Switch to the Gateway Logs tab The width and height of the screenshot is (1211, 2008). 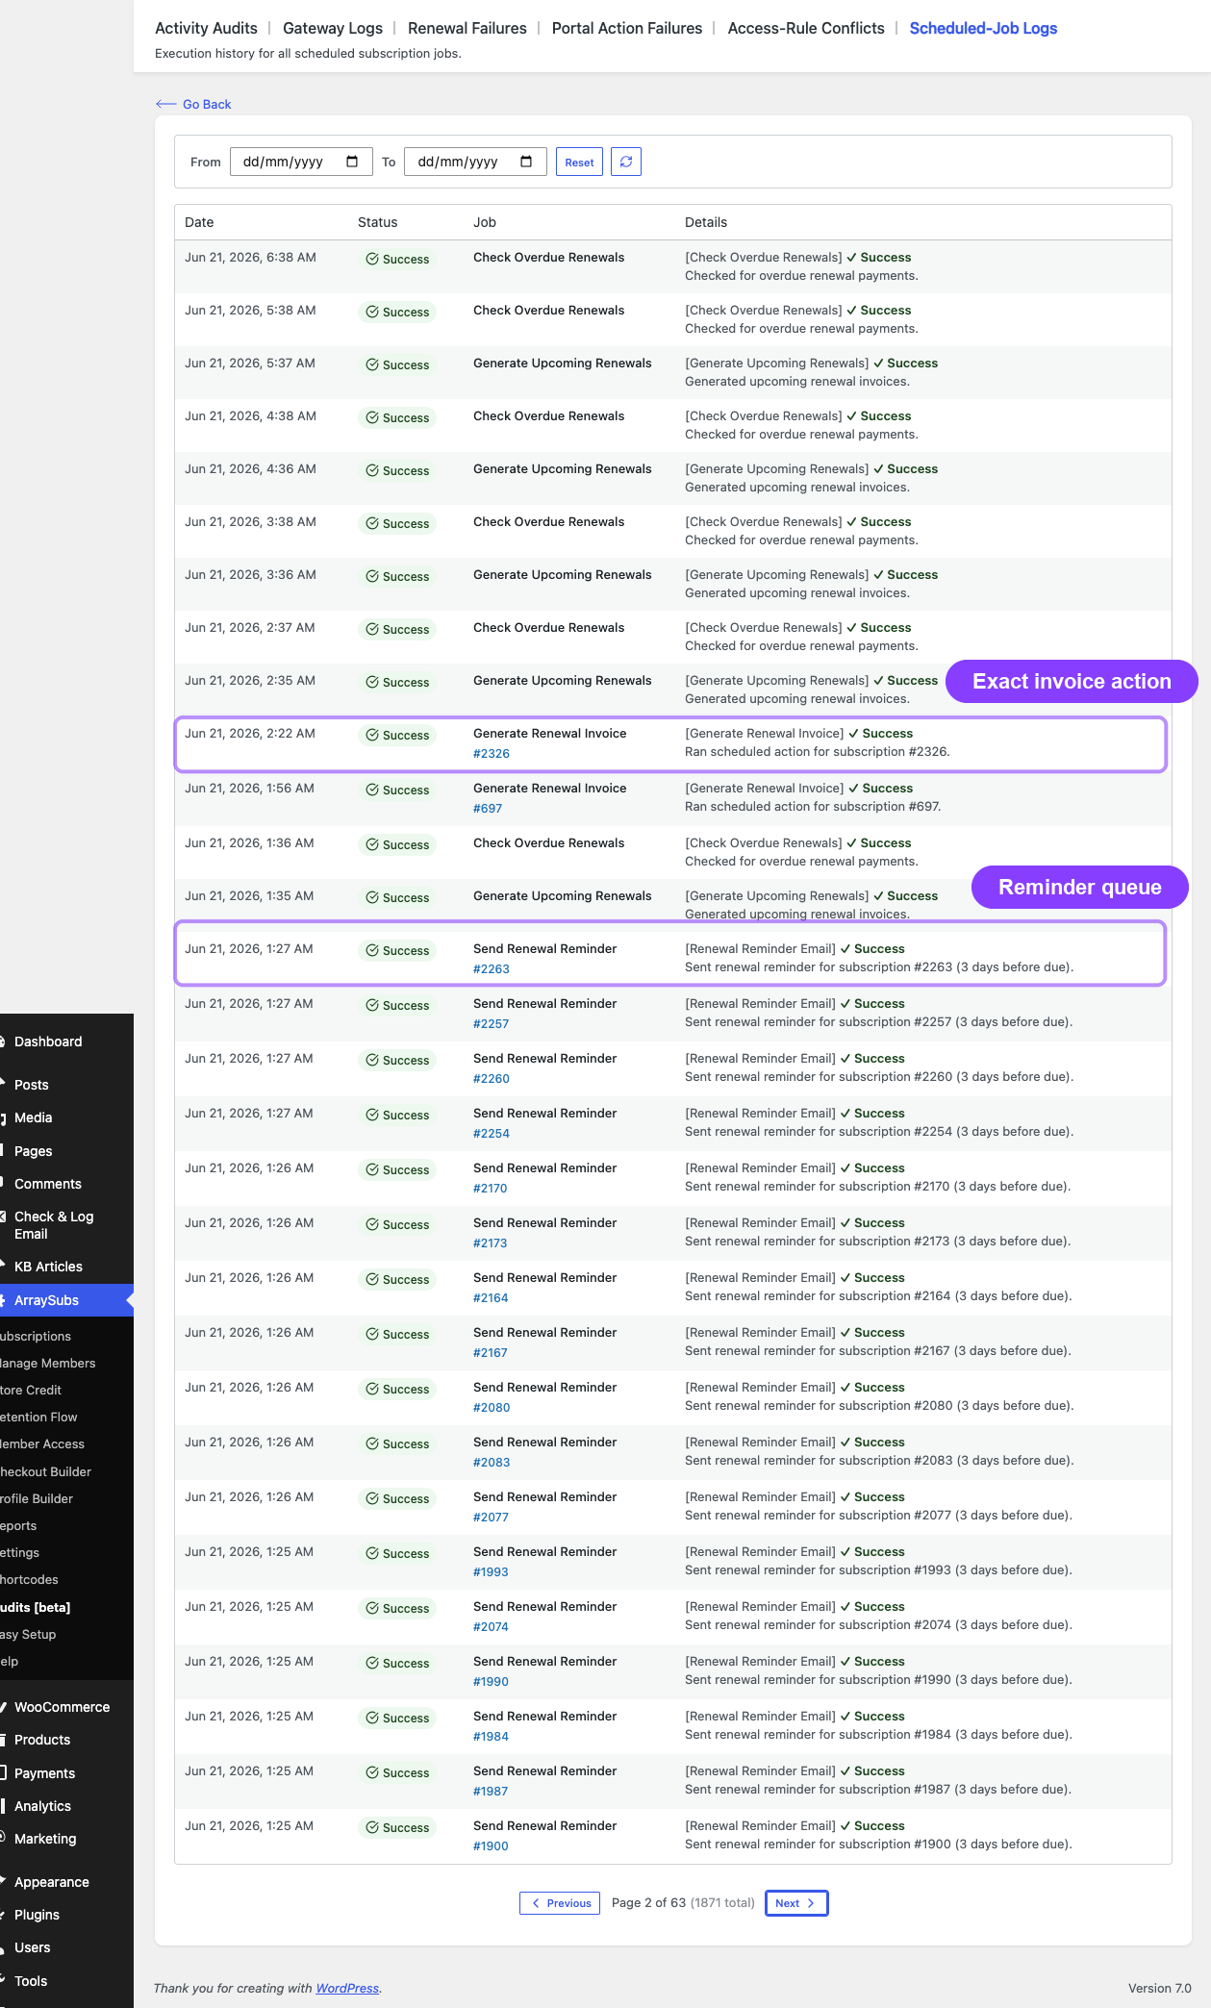[333, 28]
